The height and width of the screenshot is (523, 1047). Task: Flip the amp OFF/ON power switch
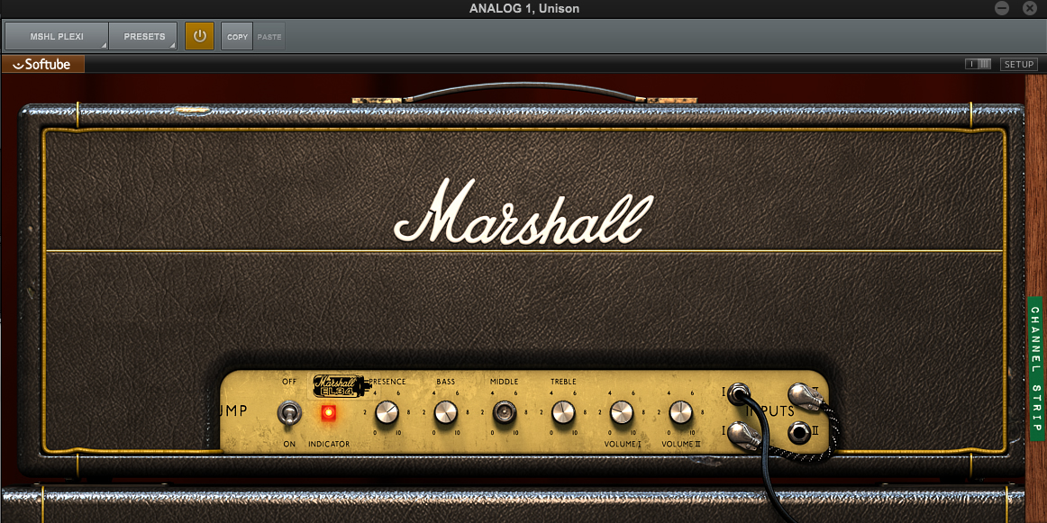[x=289, y=413]
